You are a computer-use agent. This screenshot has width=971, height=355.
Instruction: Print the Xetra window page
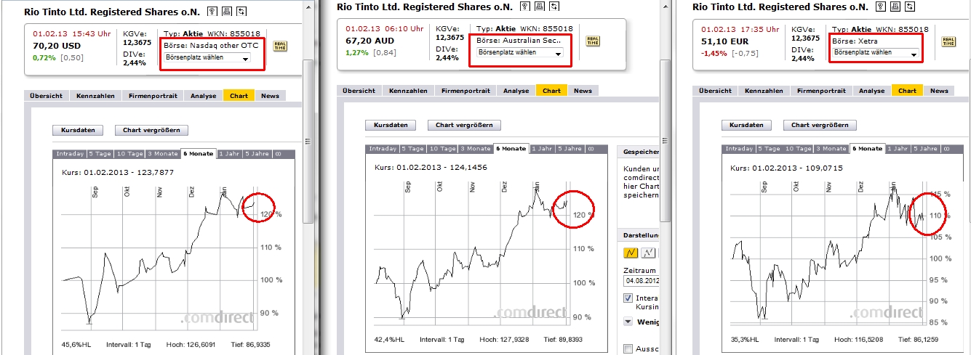point(894,6)
